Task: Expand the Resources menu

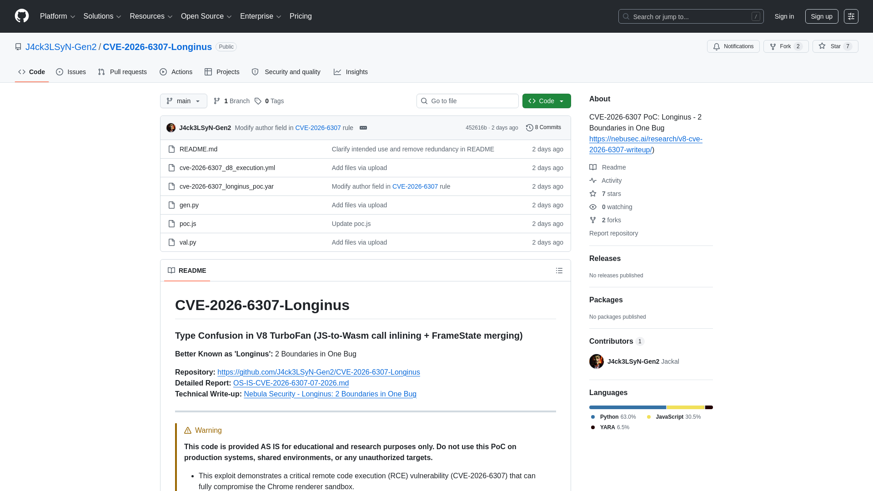Action: (151, 16)
